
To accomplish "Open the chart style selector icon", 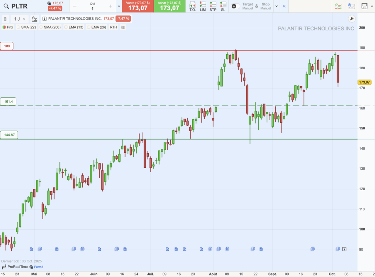I will click(x=35, y=19).
